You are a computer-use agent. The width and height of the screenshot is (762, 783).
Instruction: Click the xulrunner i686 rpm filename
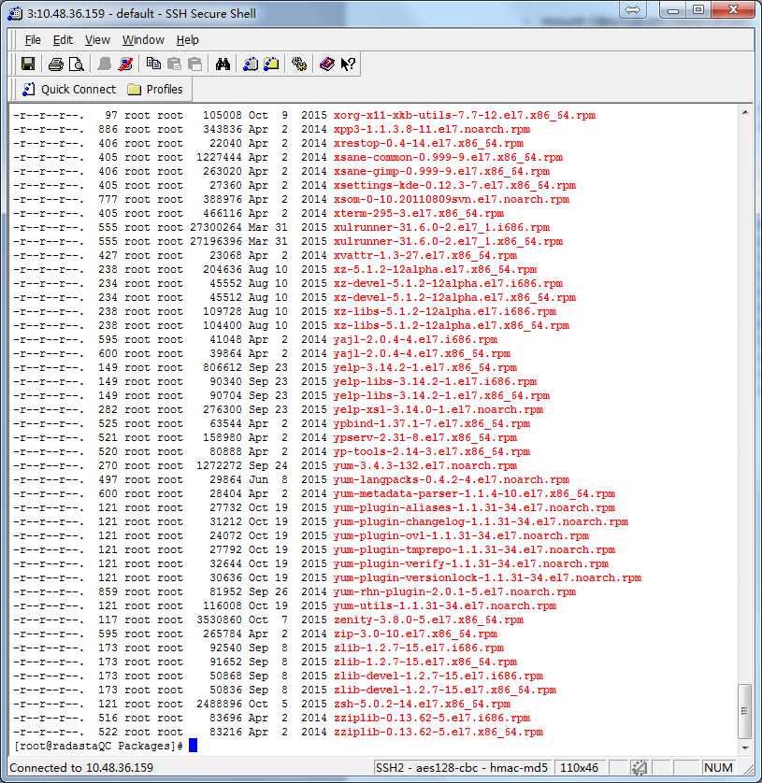pyautogui.click(x=441, y=227)
